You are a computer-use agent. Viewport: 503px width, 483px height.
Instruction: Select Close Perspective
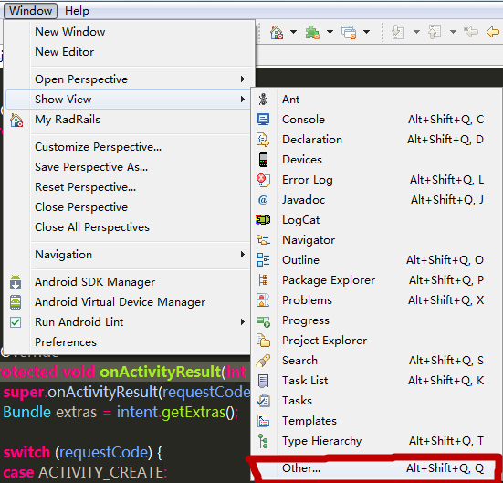point(81,207)
